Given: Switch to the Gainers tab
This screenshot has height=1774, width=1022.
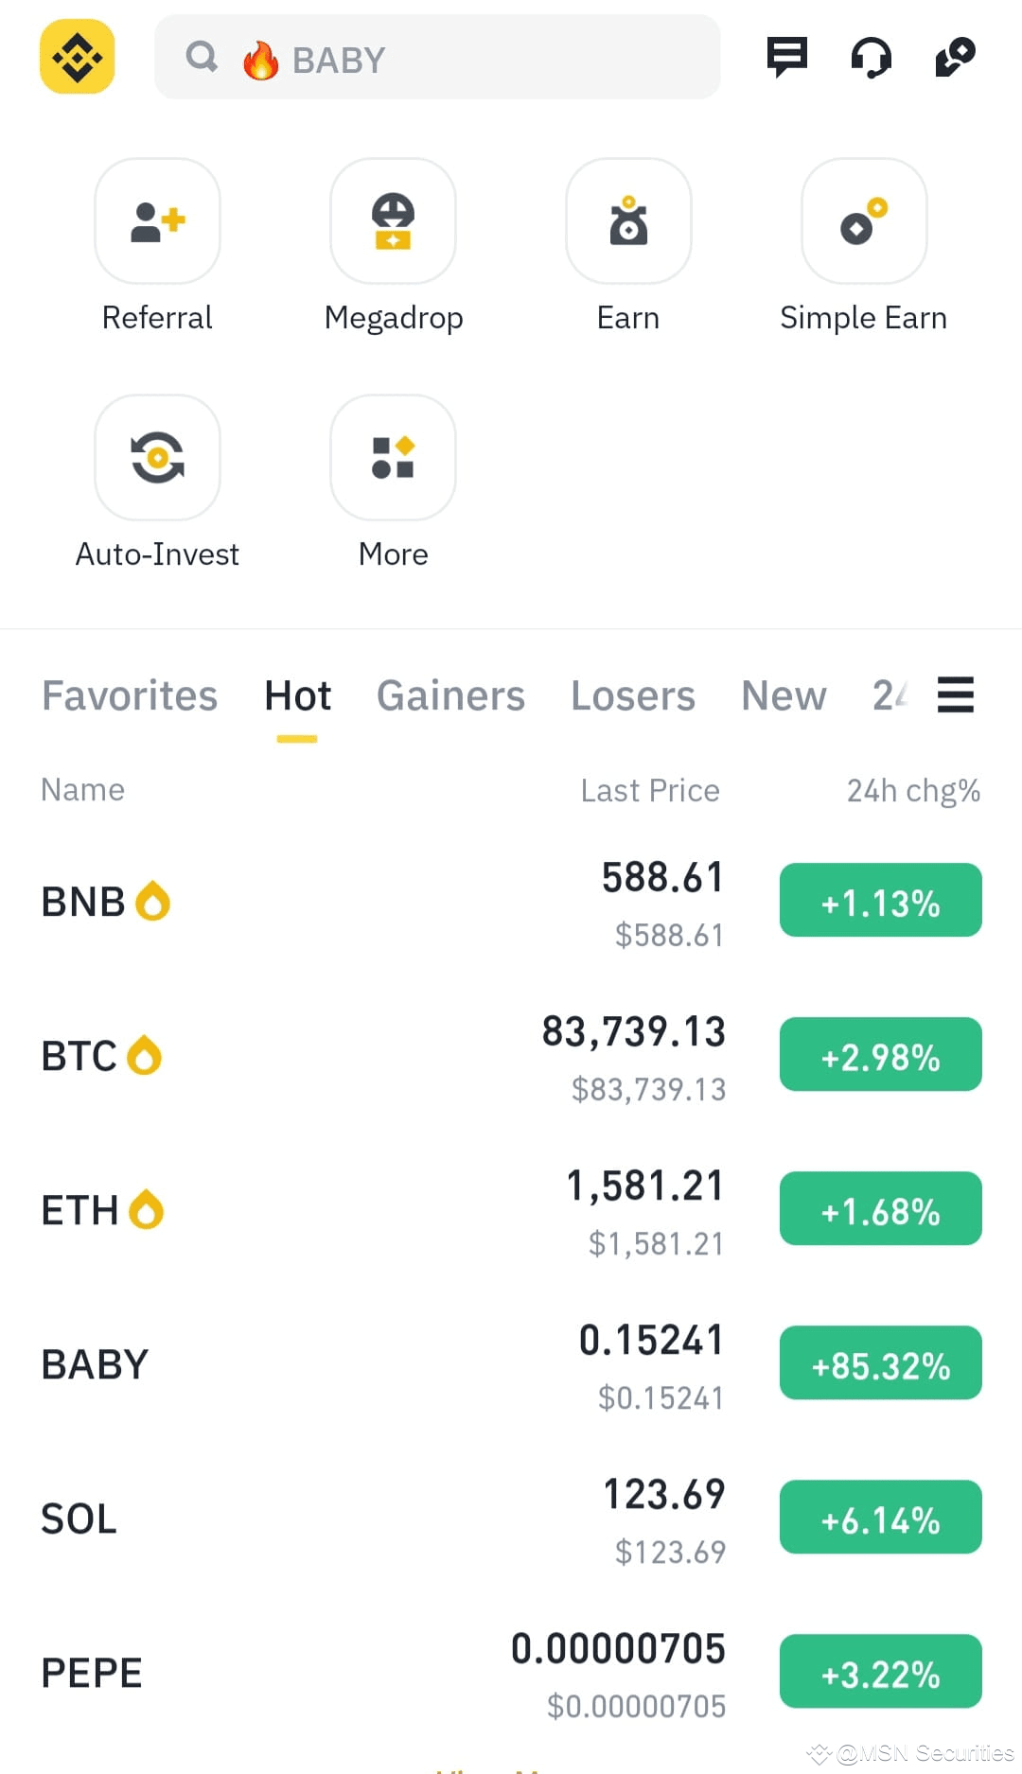Looking at the screenshot, I should 450,695.
